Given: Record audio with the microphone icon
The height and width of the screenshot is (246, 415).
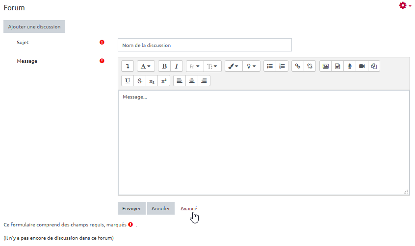Looking at the screenshot, I should [x=350, y=66].
